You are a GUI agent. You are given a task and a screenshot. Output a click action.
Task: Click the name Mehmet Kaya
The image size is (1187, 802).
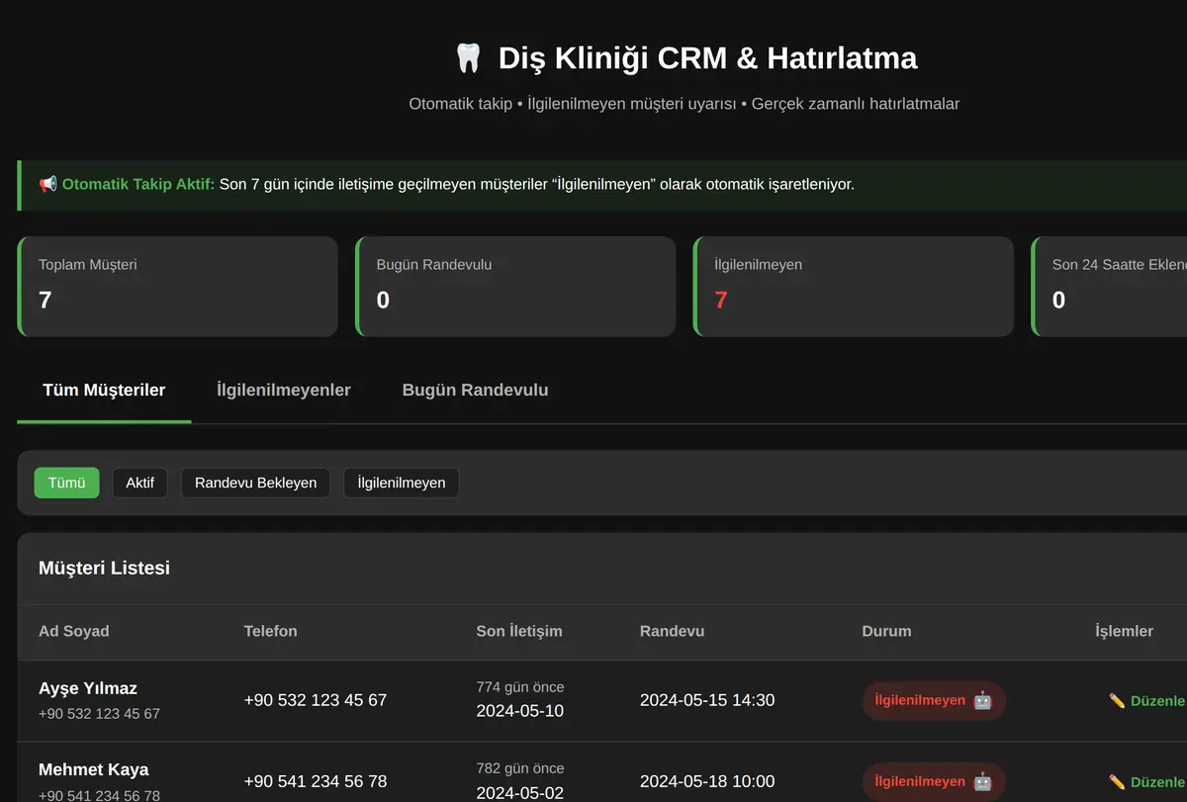click(x=93, y=769)
